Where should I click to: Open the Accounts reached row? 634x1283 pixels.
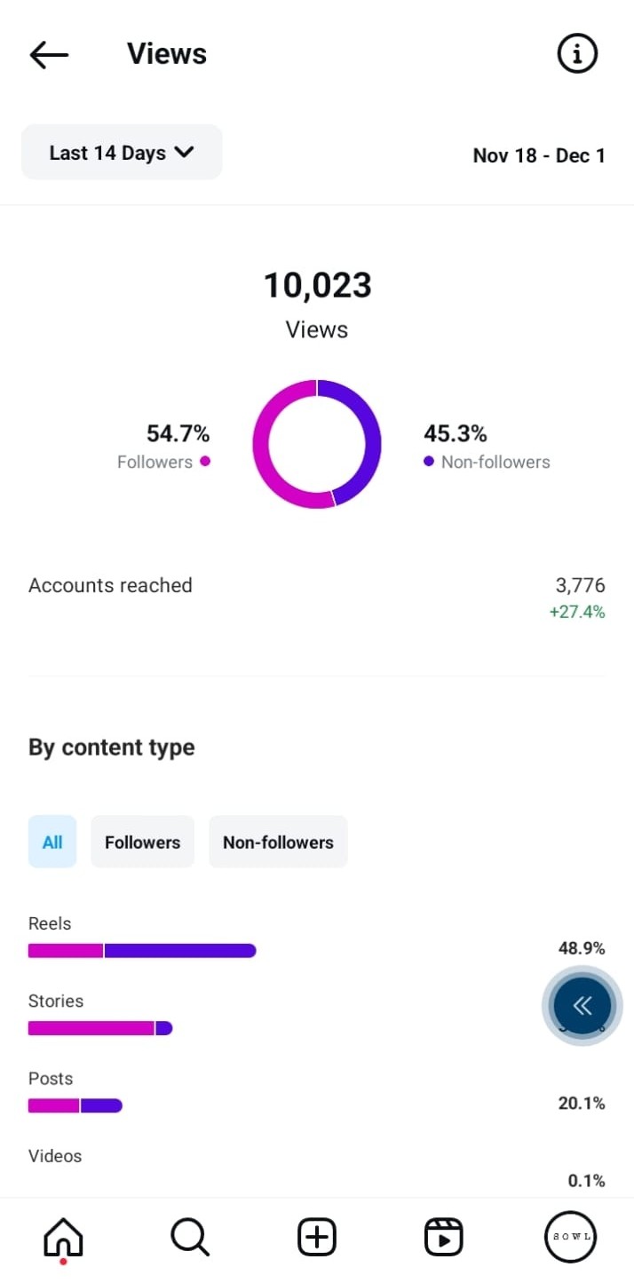tap(316, 597)
